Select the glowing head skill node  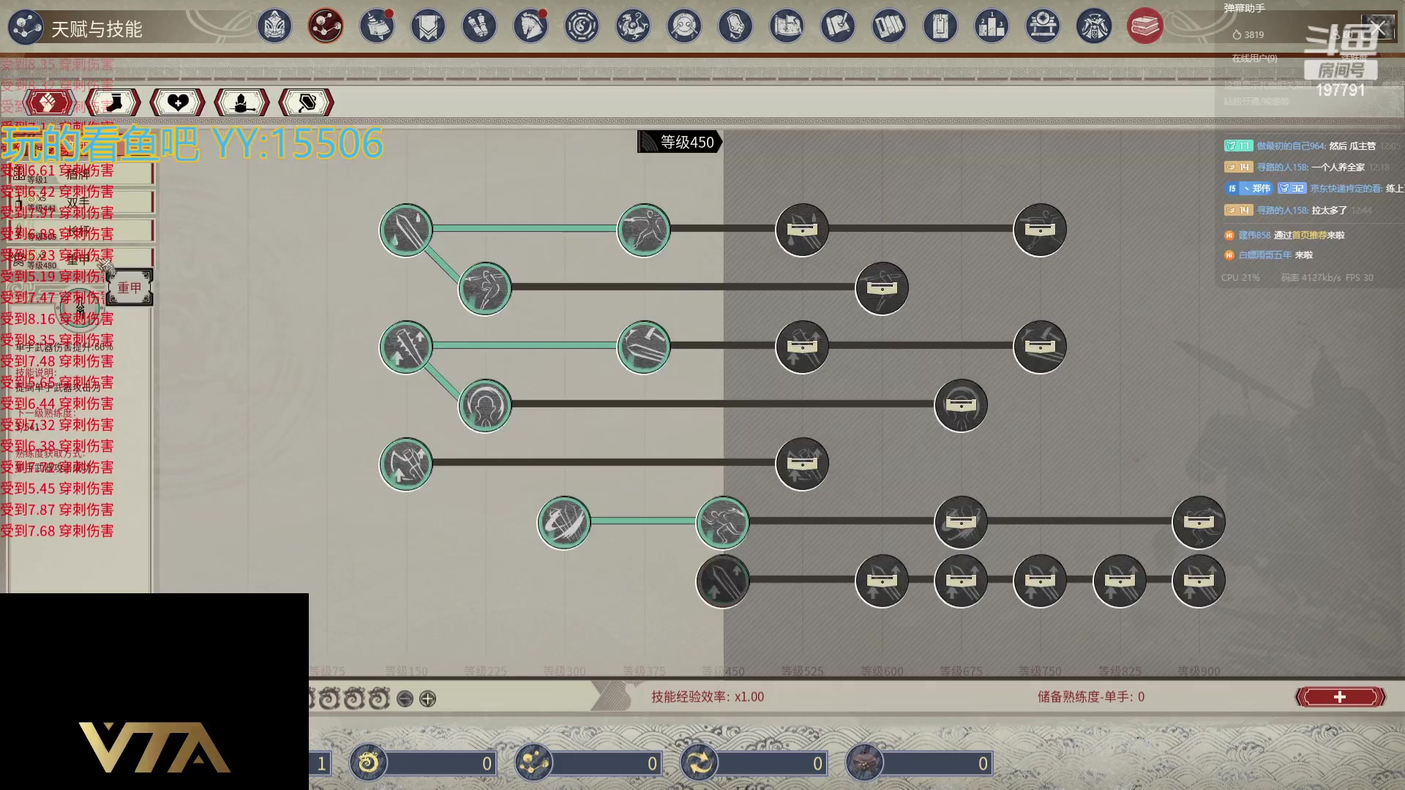485,405
